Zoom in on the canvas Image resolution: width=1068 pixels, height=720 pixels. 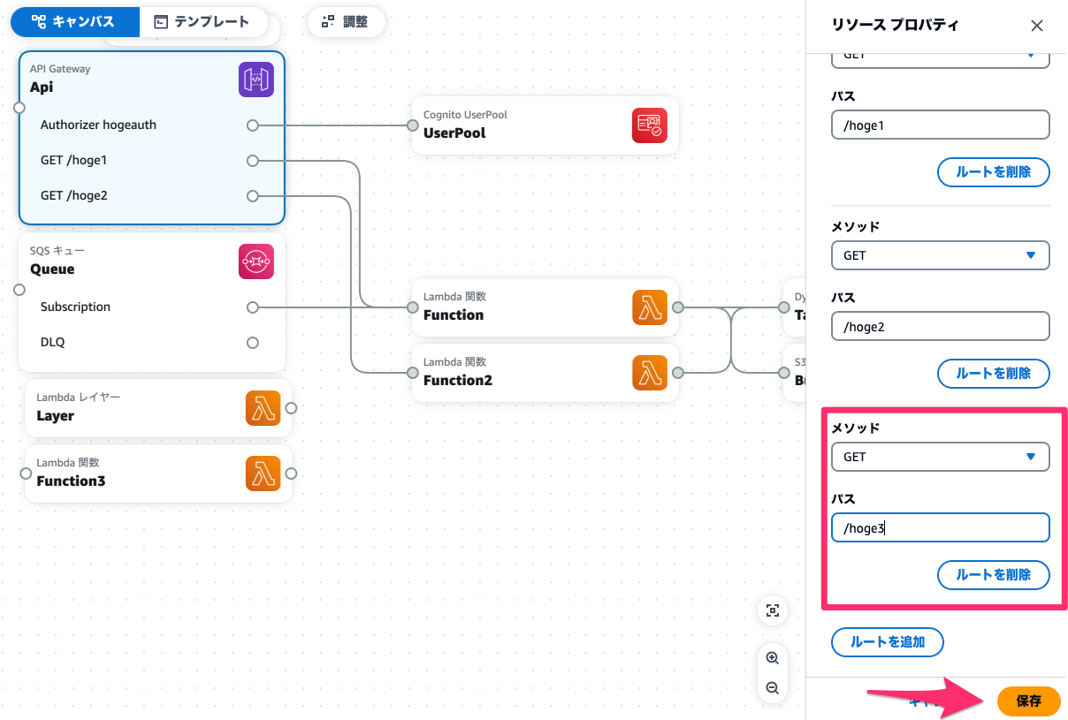point(772,658)
